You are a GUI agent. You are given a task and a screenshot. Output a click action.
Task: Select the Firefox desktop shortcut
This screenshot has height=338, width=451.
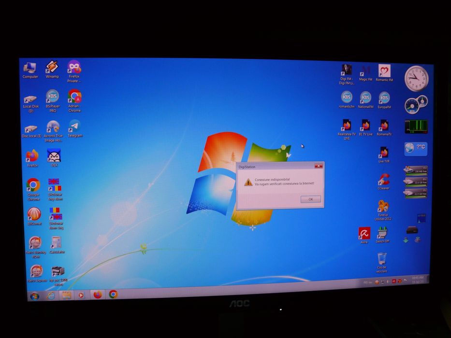(x=32, y=158)
